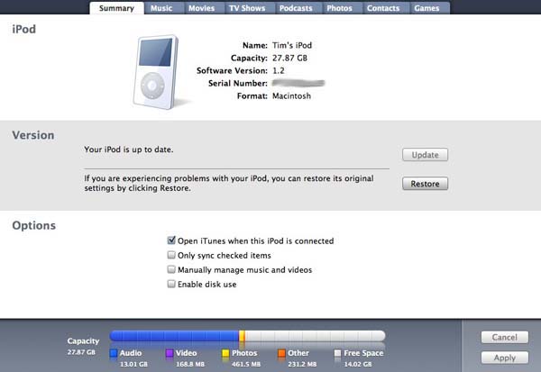Enable Only sync checked items

[x=171, y=255]
